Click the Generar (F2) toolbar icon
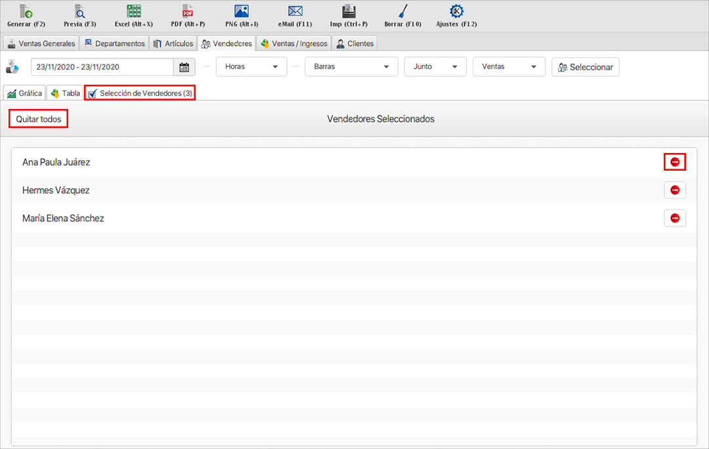This screenshot has height=449, width=709. click(x=26, y=12)
